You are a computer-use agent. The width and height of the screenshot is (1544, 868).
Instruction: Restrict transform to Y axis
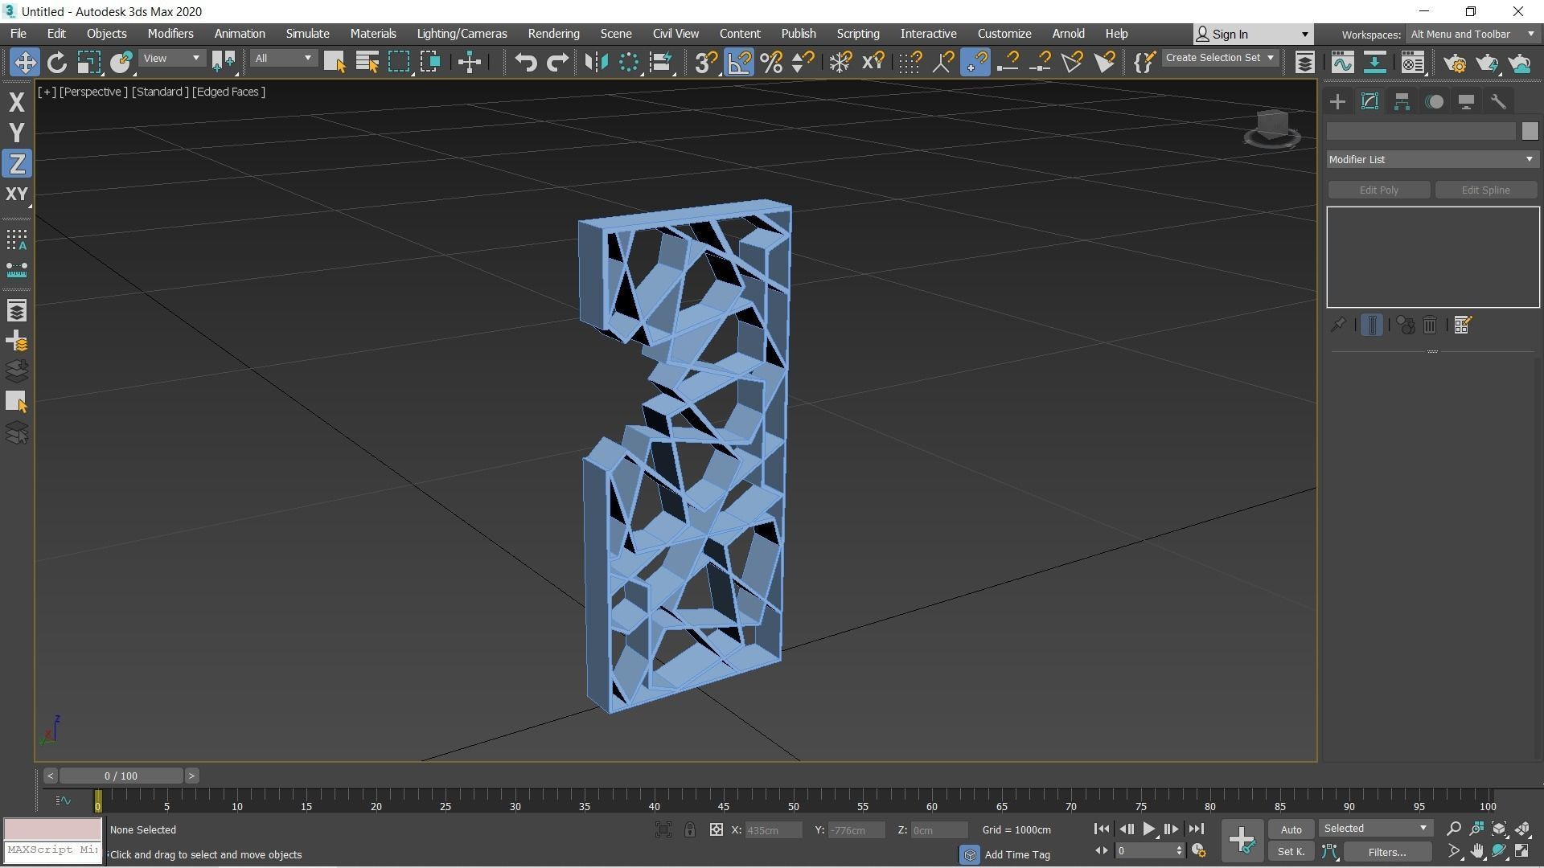click(17, 133)
